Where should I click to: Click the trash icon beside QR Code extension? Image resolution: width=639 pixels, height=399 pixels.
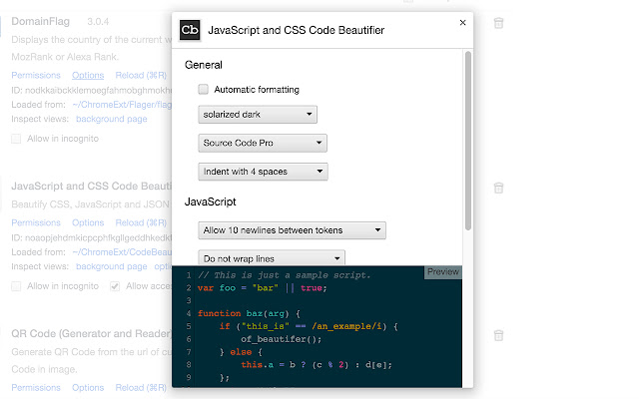(498, 335)
